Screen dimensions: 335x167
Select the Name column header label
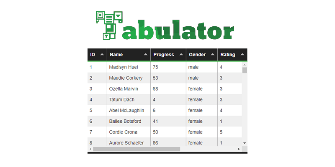click(116, 55)
